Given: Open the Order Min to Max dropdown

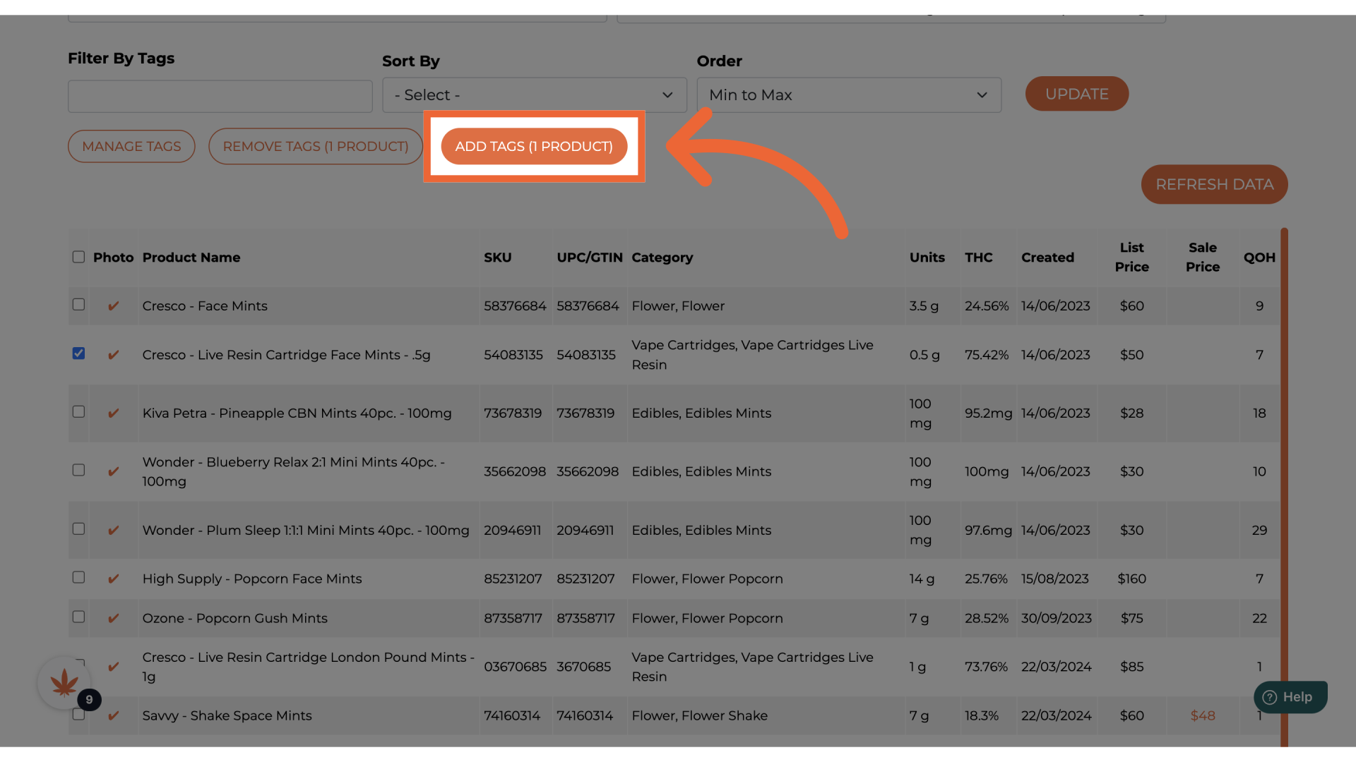Looking at the screenshot, I should [848, 95].
